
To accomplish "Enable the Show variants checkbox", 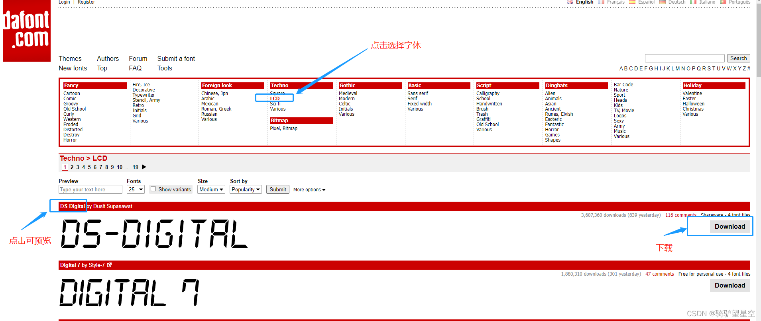I will tap(153, 189).
